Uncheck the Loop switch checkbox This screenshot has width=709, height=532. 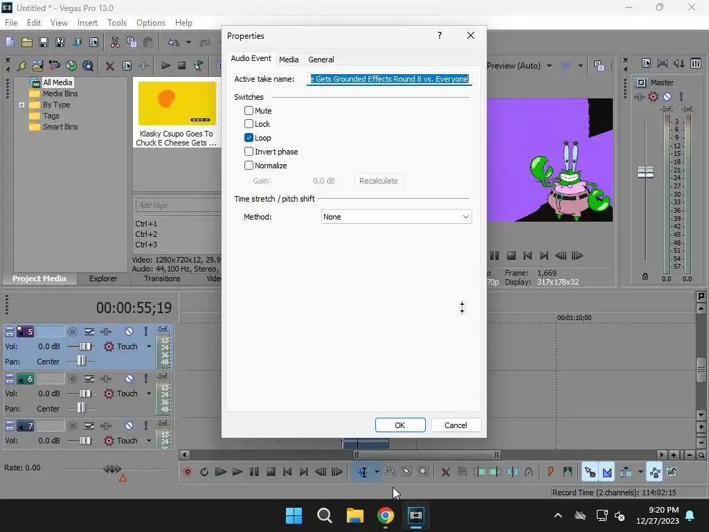249,138
